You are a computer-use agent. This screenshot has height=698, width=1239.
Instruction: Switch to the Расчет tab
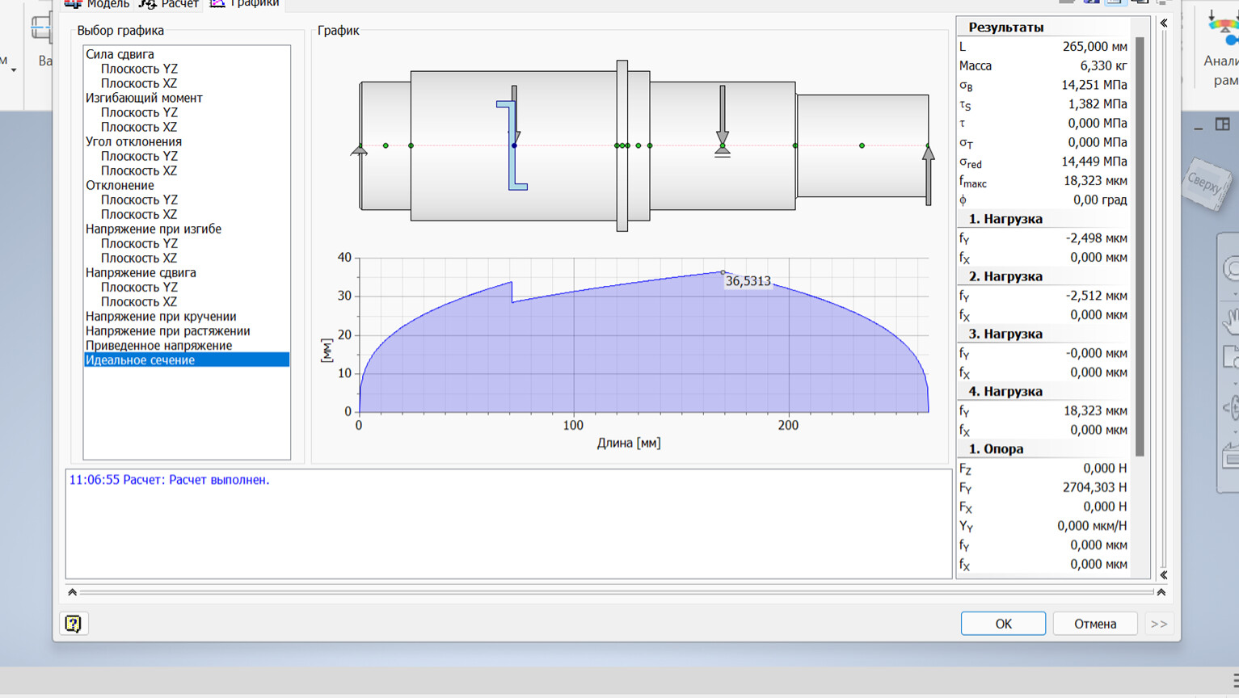tap(169, 4)
